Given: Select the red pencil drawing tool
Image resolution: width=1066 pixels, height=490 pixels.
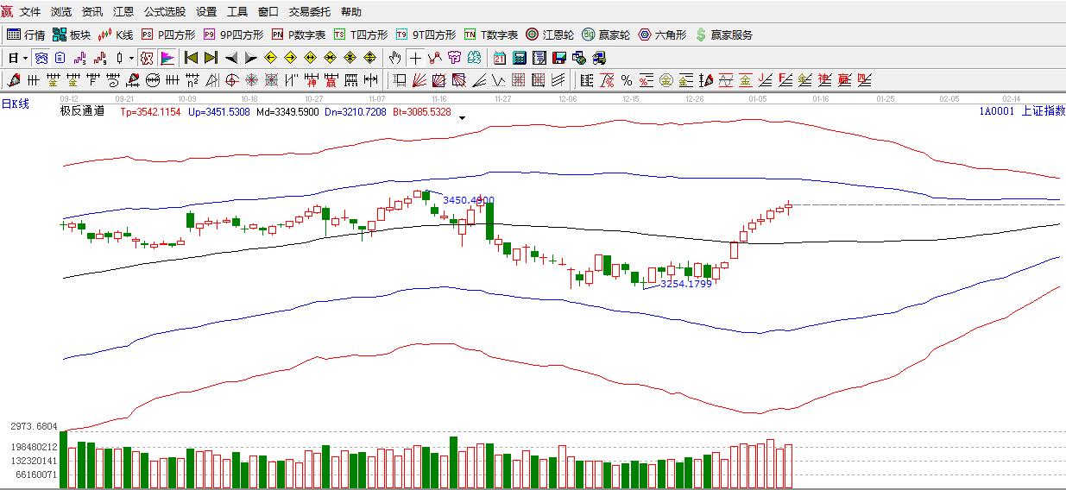Looking at the screenshot, I should click(13, 80).
